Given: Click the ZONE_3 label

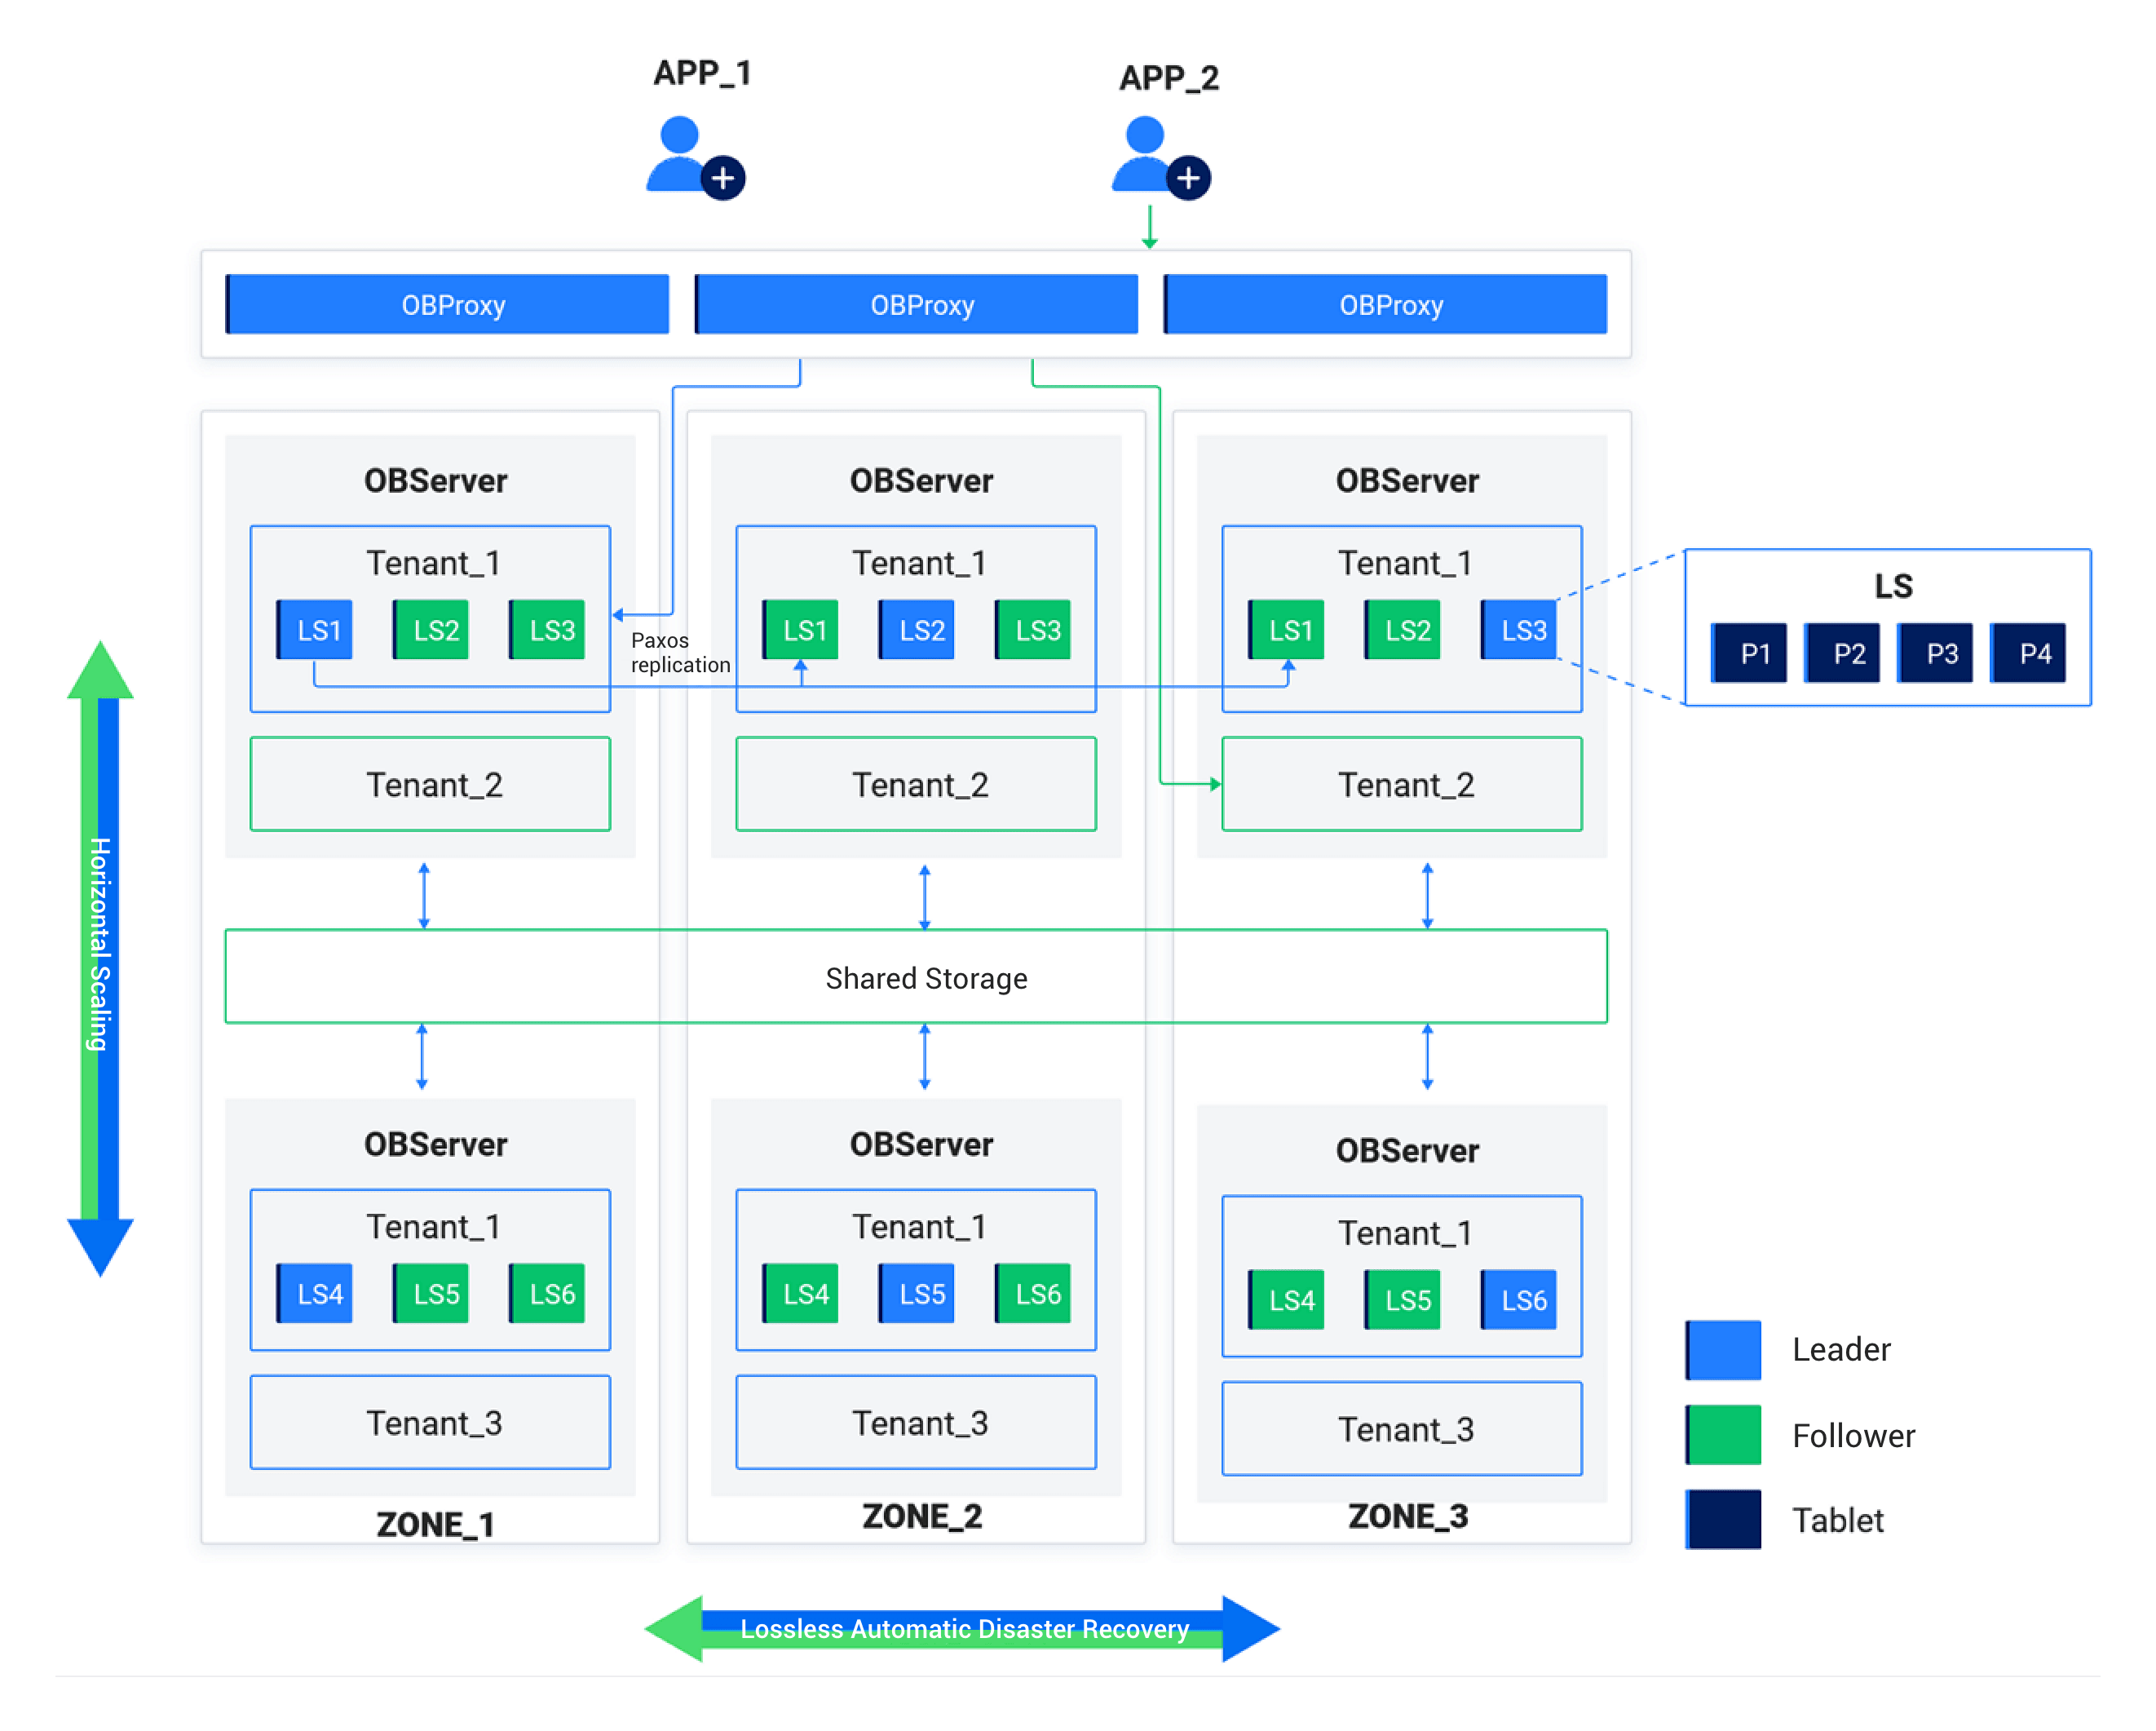Looking at the screenshot, I should tap(1408, 1516).
